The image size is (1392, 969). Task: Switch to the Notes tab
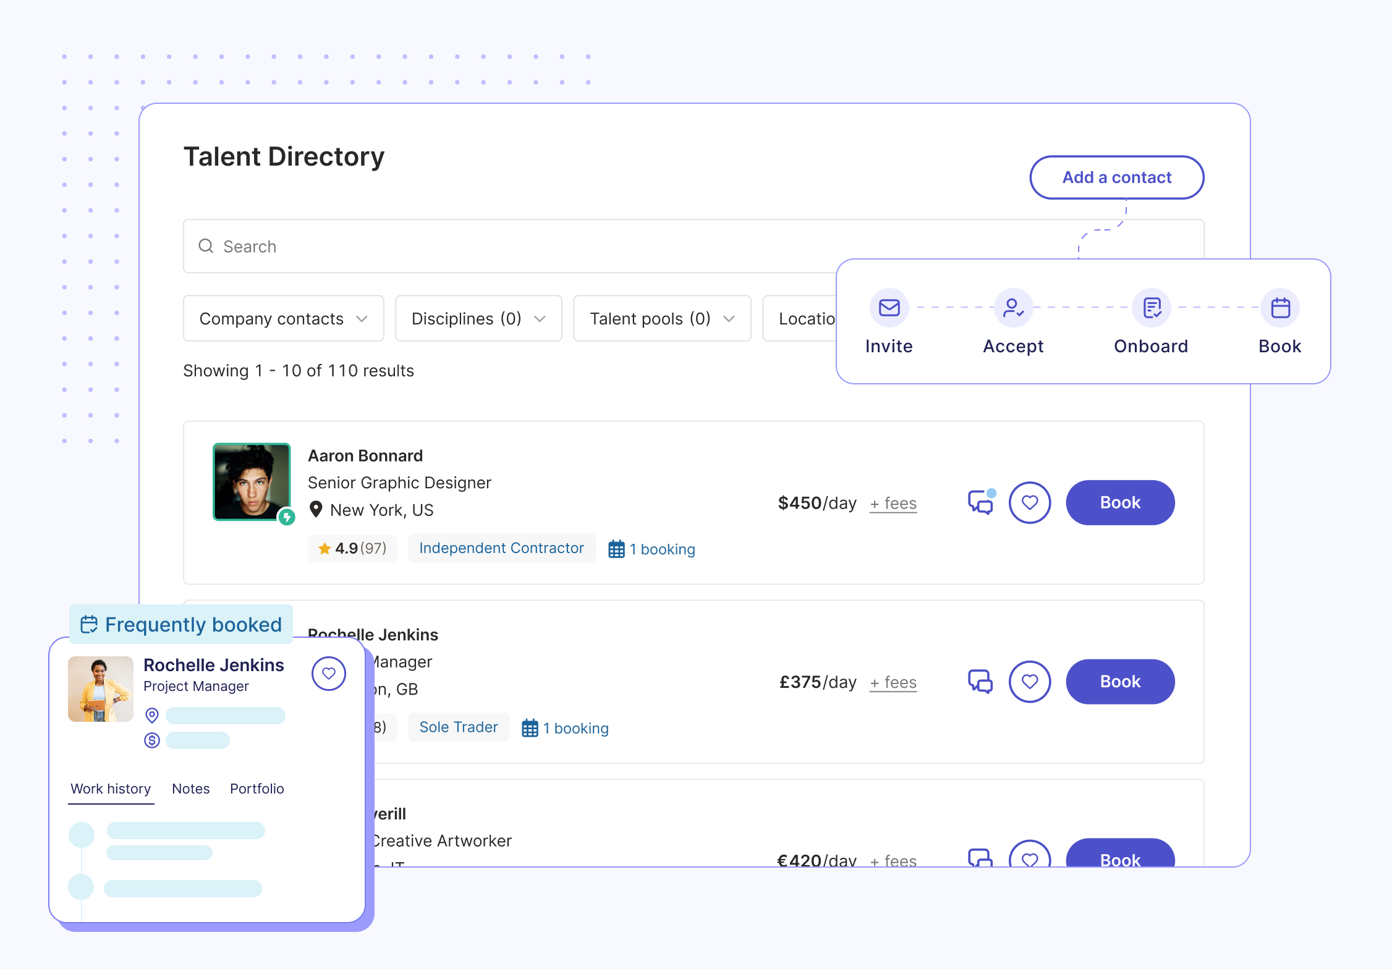pyautogui.click(x=190, y=789)
